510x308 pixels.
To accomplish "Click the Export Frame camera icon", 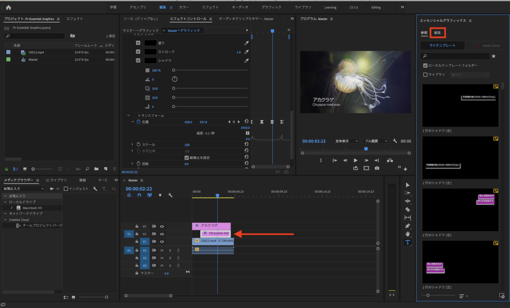I will [x=377, y=168].
